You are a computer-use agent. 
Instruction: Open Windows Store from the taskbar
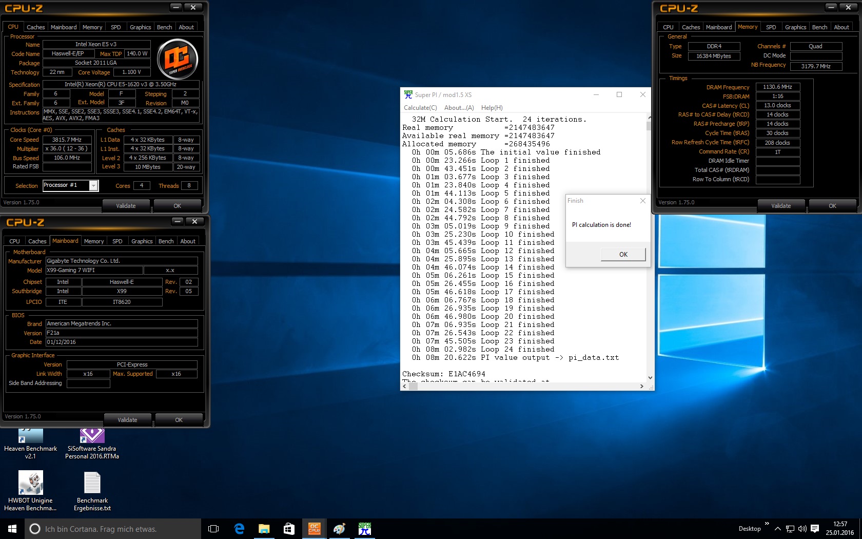tap(289, 529)
